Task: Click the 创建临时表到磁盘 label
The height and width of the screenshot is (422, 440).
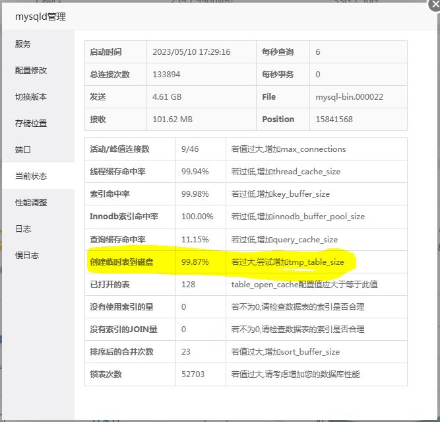Action: [121, 262]
